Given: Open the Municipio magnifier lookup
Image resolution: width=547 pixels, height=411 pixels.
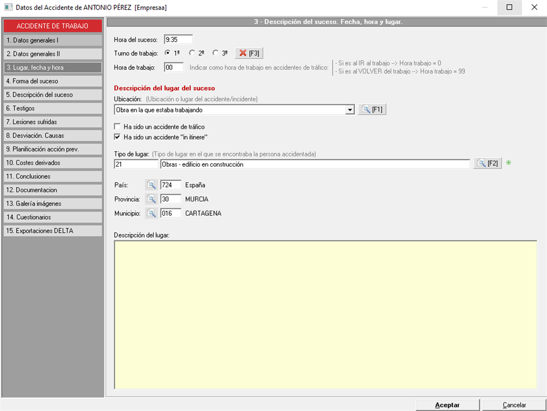Looking at the screenshot, I should (x=151, y=213).
